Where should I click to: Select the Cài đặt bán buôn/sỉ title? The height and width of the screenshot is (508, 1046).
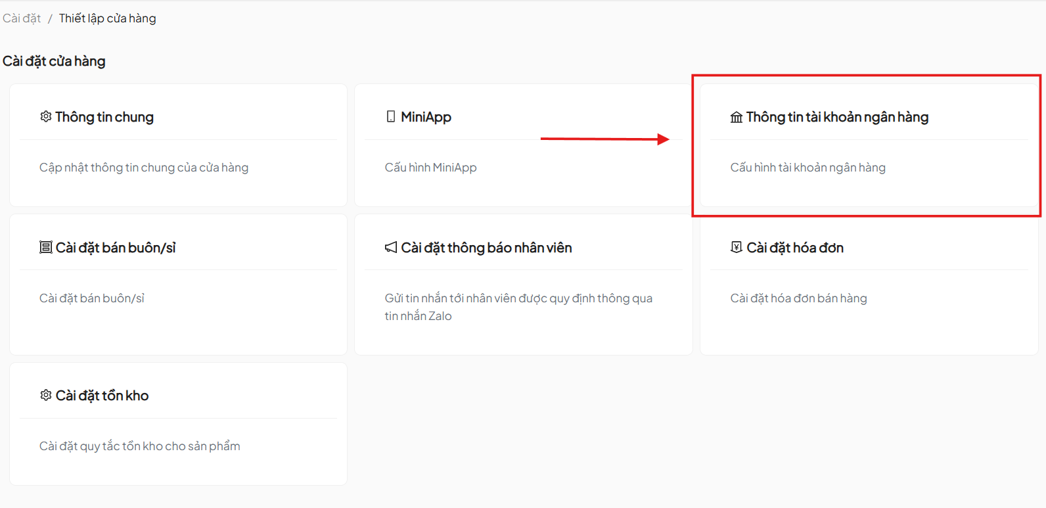[116, 248]
